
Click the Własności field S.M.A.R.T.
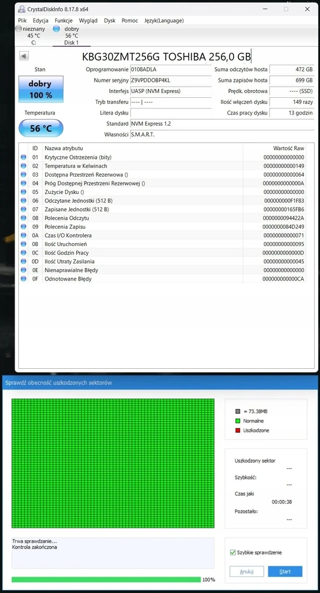(x=222, y=135)
